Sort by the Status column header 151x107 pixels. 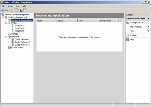67,21
